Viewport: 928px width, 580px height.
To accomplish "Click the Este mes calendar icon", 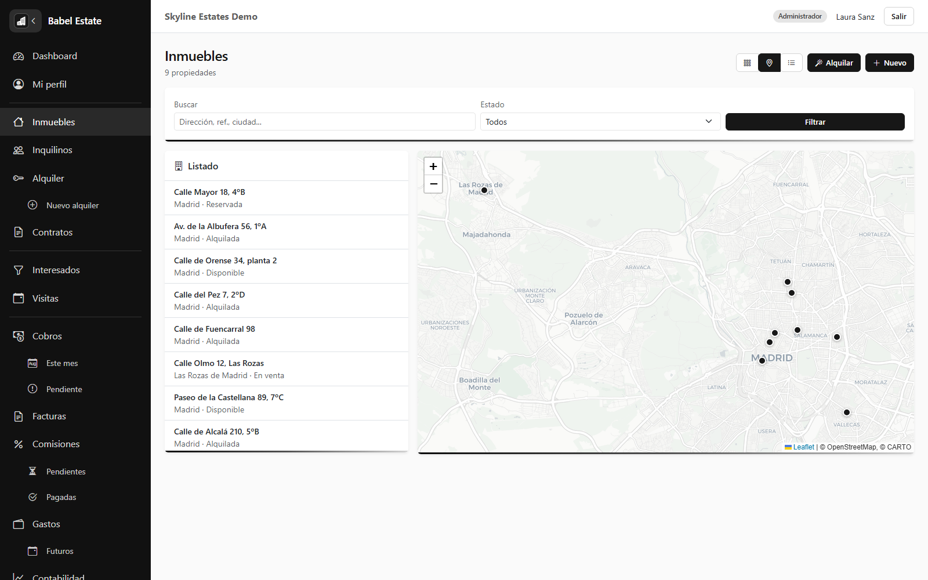I will point(33,363).
